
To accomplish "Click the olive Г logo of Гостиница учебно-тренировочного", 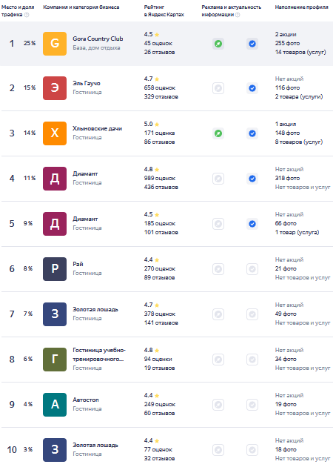I will click(x=55, y=360).
